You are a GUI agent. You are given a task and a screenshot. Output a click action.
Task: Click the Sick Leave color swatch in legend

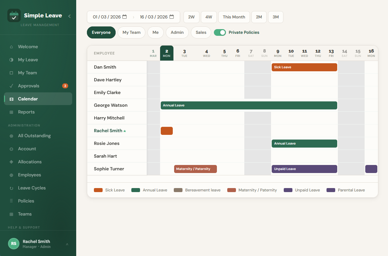click(x=98, y=190)
